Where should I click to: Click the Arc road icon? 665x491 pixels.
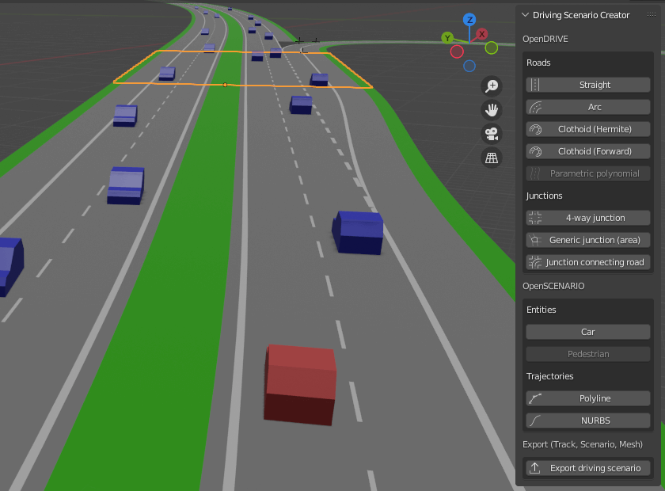(535, 107)
